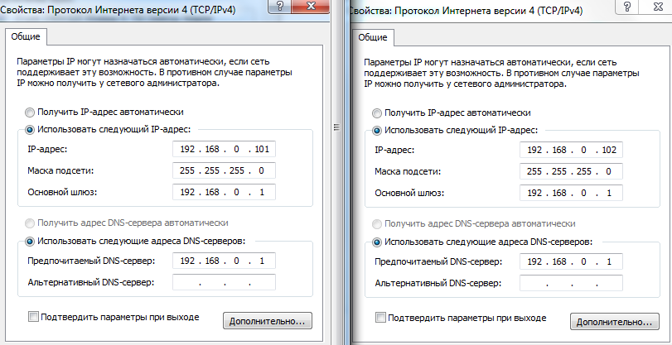Click preferred DNS server field in right dialog
Screen dimensions: 672x345
571,261
